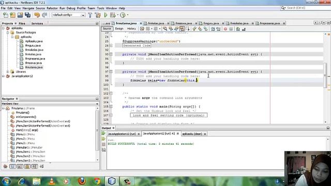Click the Previous Bookmark icon
The image size is (331, 186).
(194, 29)
